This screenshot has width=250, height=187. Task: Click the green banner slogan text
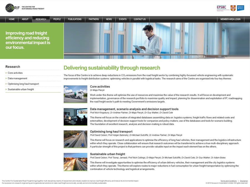coord(28,40)
